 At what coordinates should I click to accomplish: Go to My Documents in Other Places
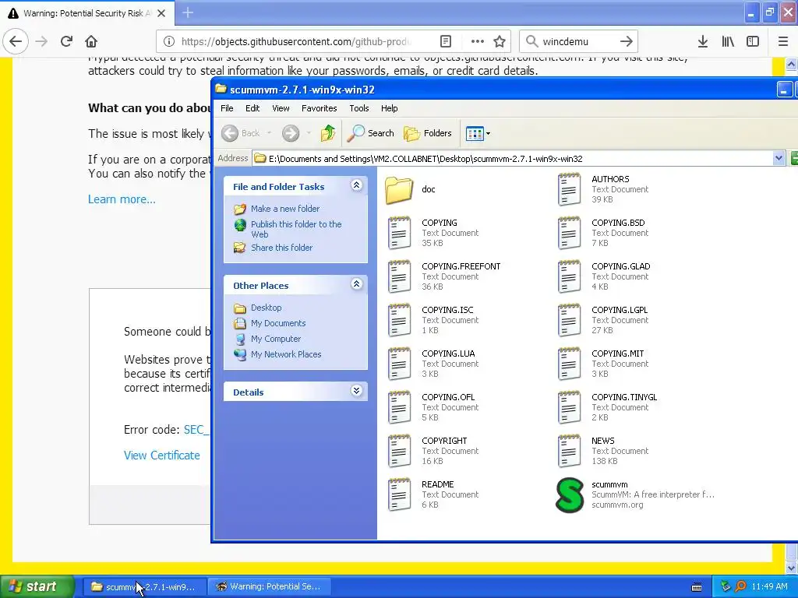point(278,323)
